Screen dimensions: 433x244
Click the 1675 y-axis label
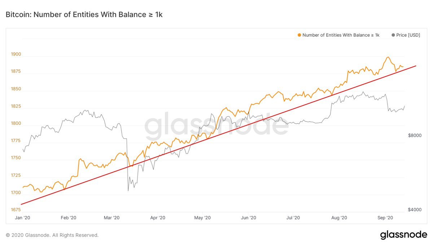tap(16, 210)
